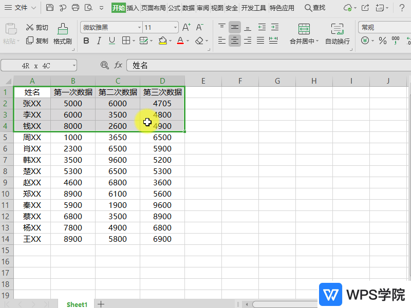411x308 pixels.
Task: Click the percent style icon
Action: point(382,41)
